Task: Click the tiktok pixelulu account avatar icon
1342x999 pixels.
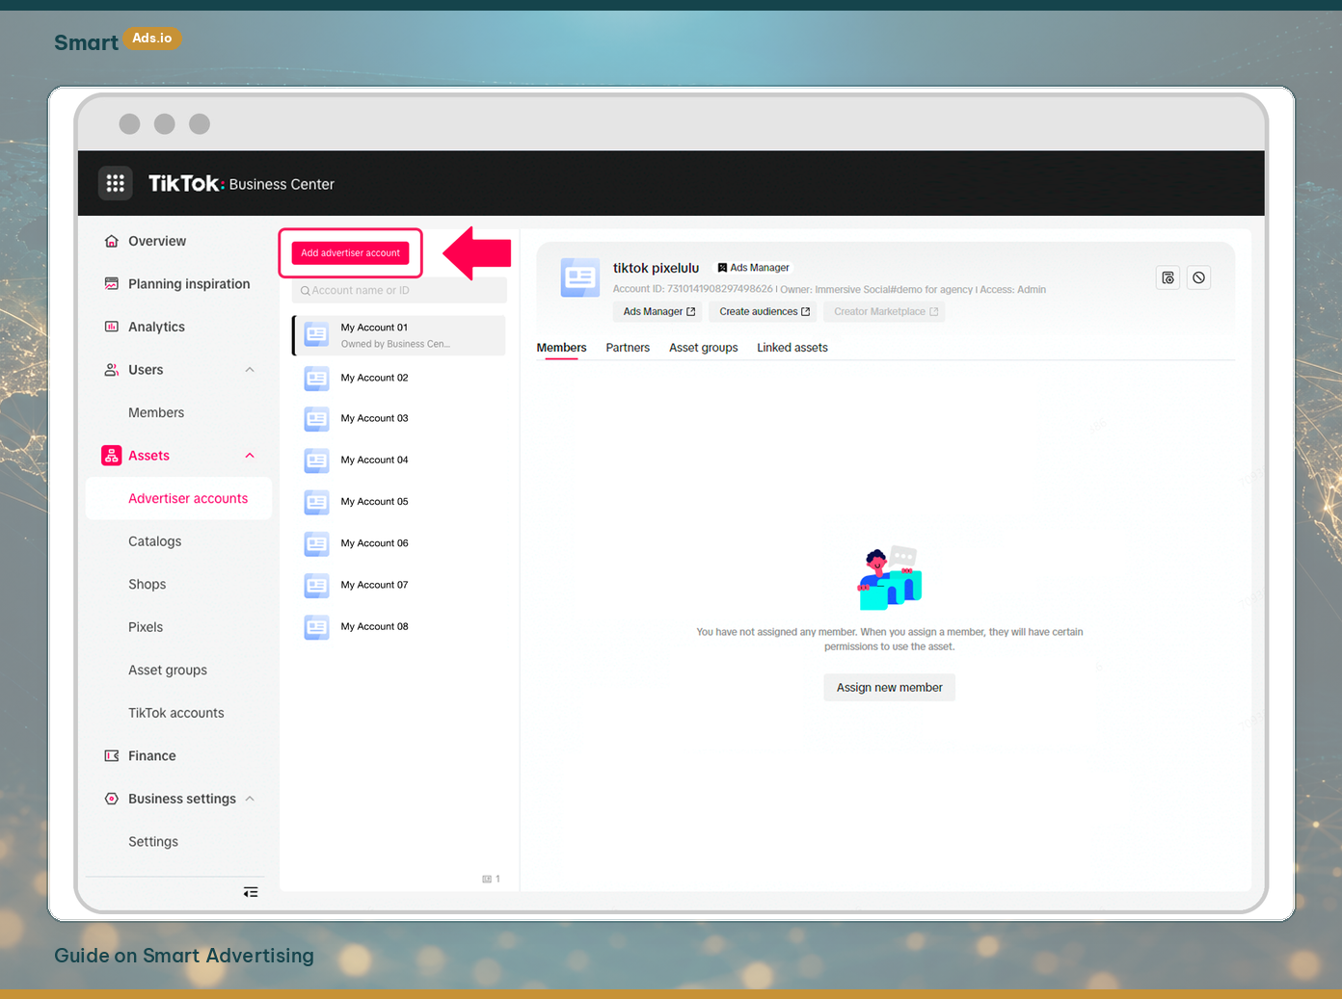Action: tap(580, 277)
